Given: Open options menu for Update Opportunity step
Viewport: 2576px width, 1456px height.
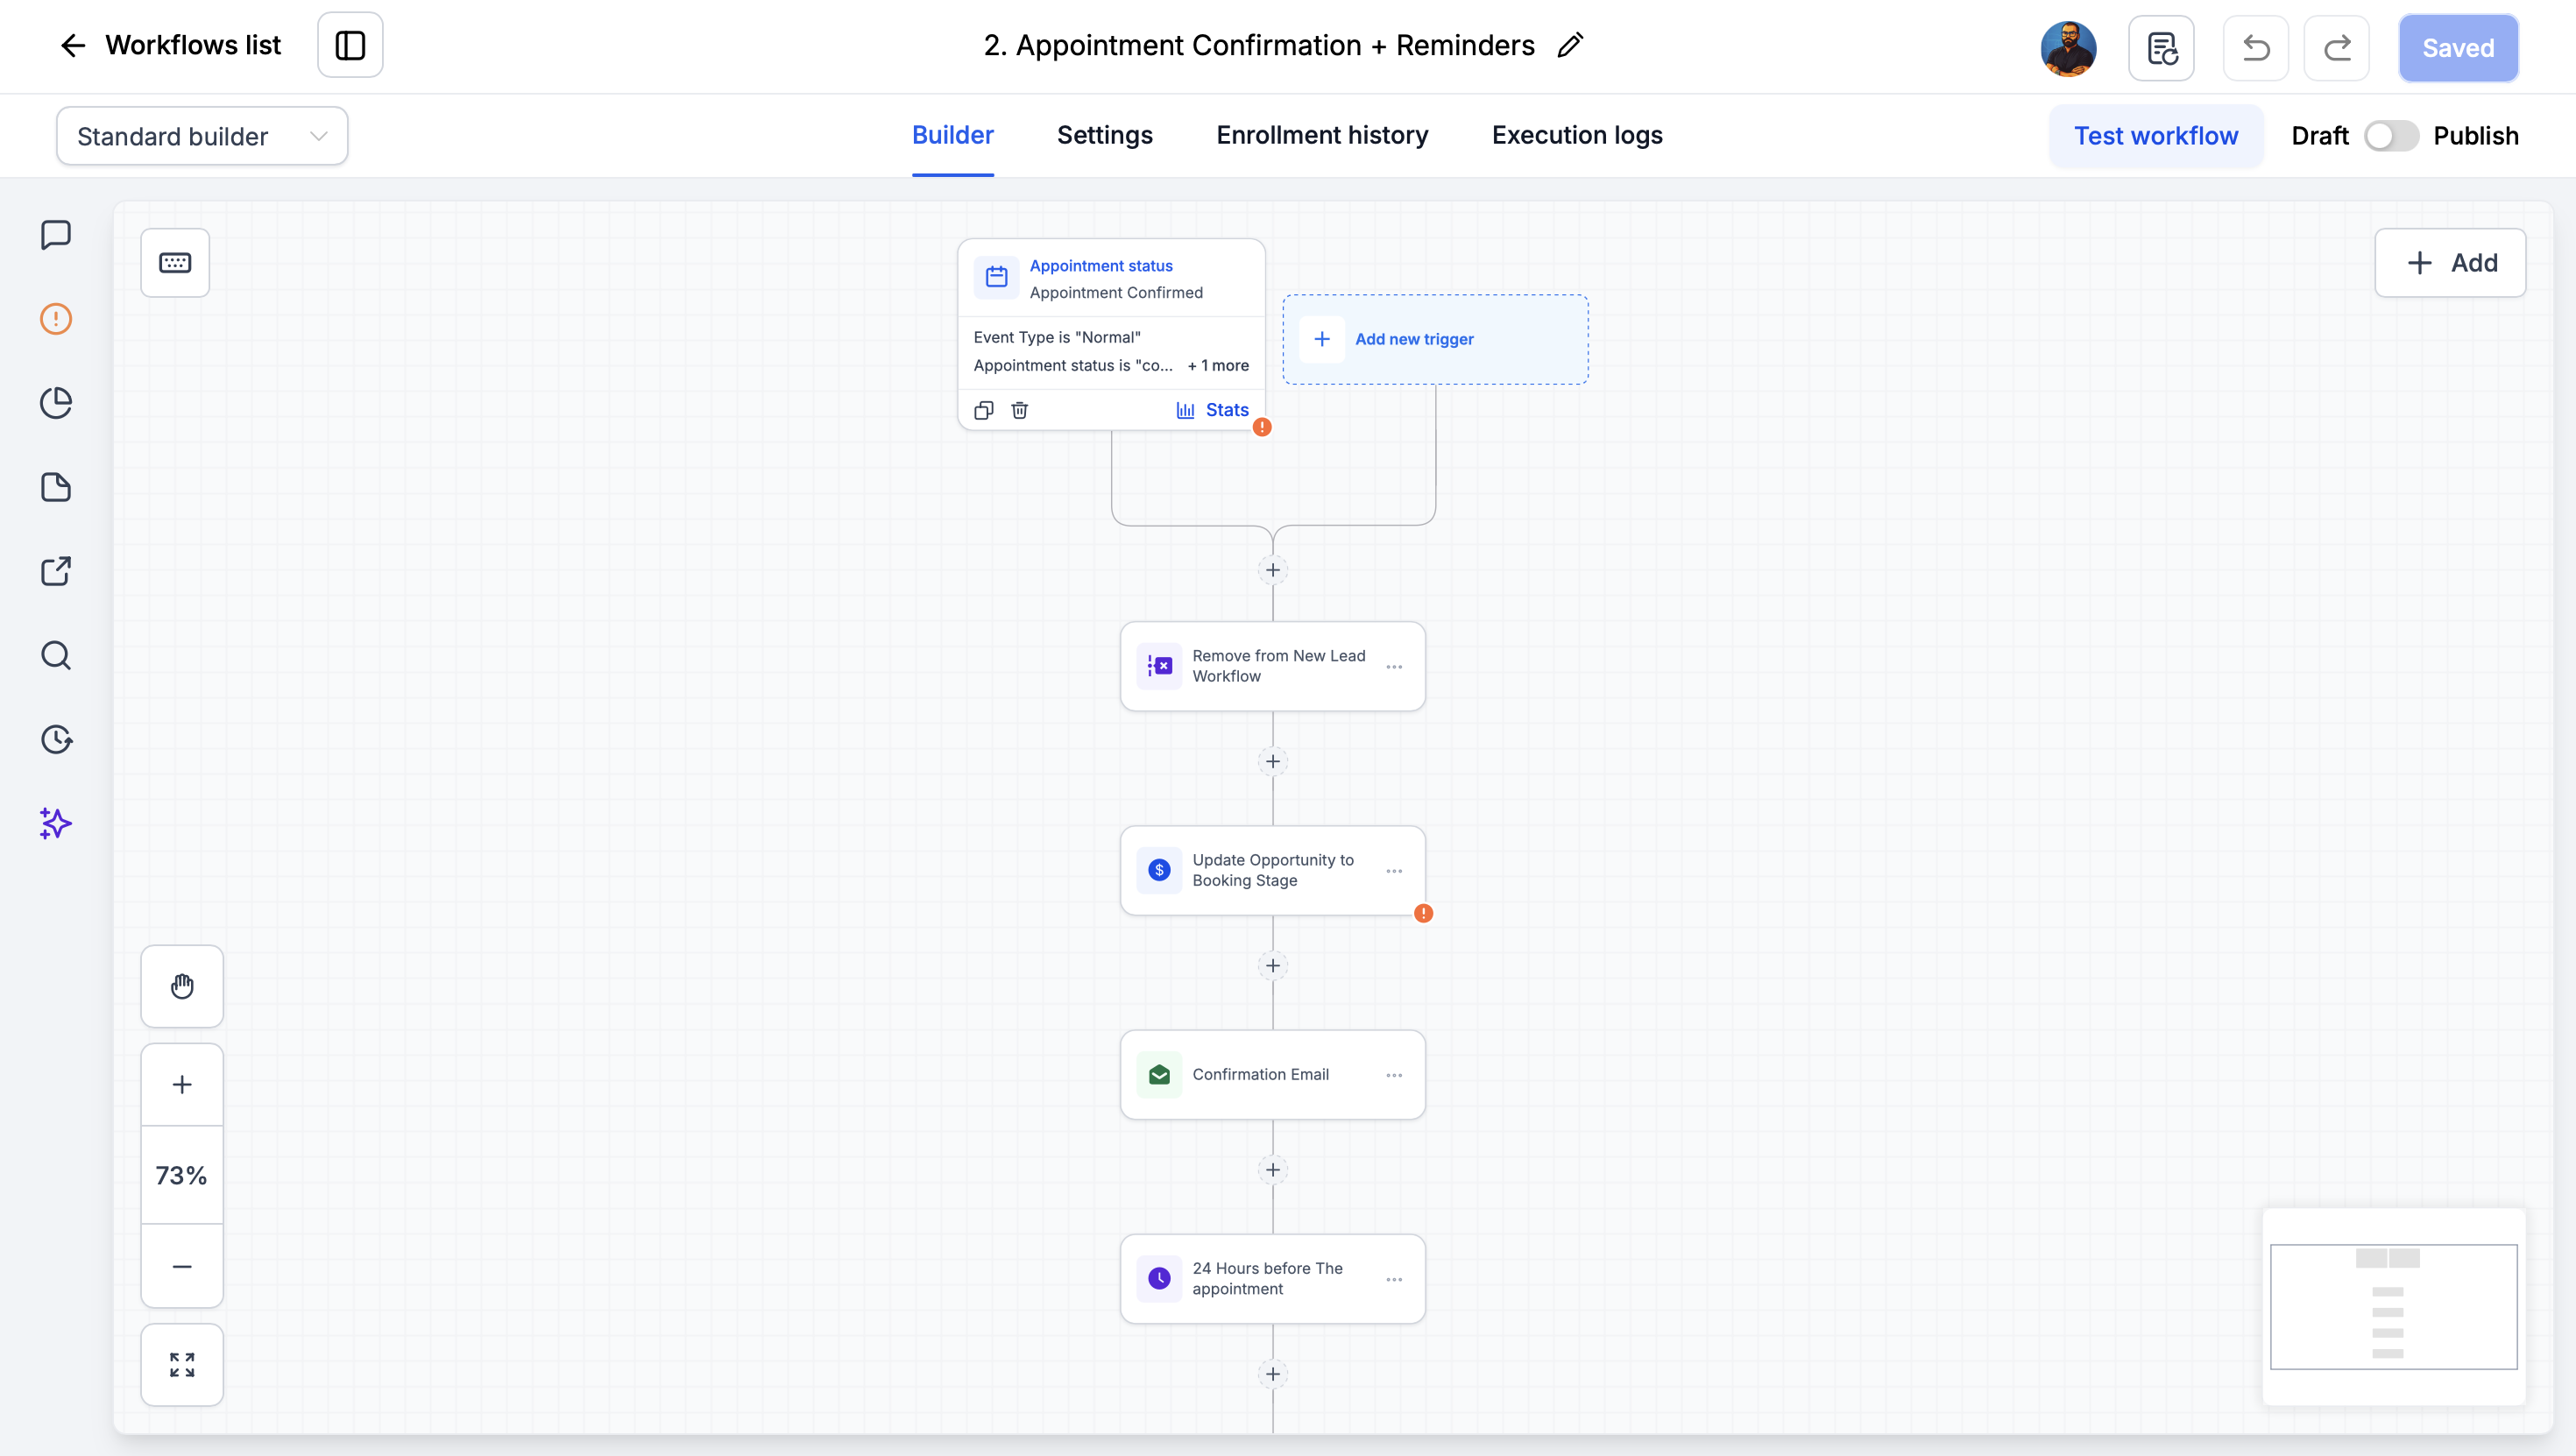Looking at the screenshot, I should (x=1394, y=871).
